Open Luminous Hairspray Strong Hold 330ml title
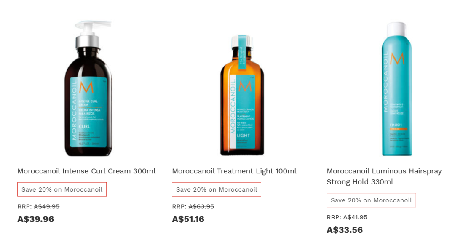Image resolution: width=455 pixels, height=237 pixels. point(384,176)
